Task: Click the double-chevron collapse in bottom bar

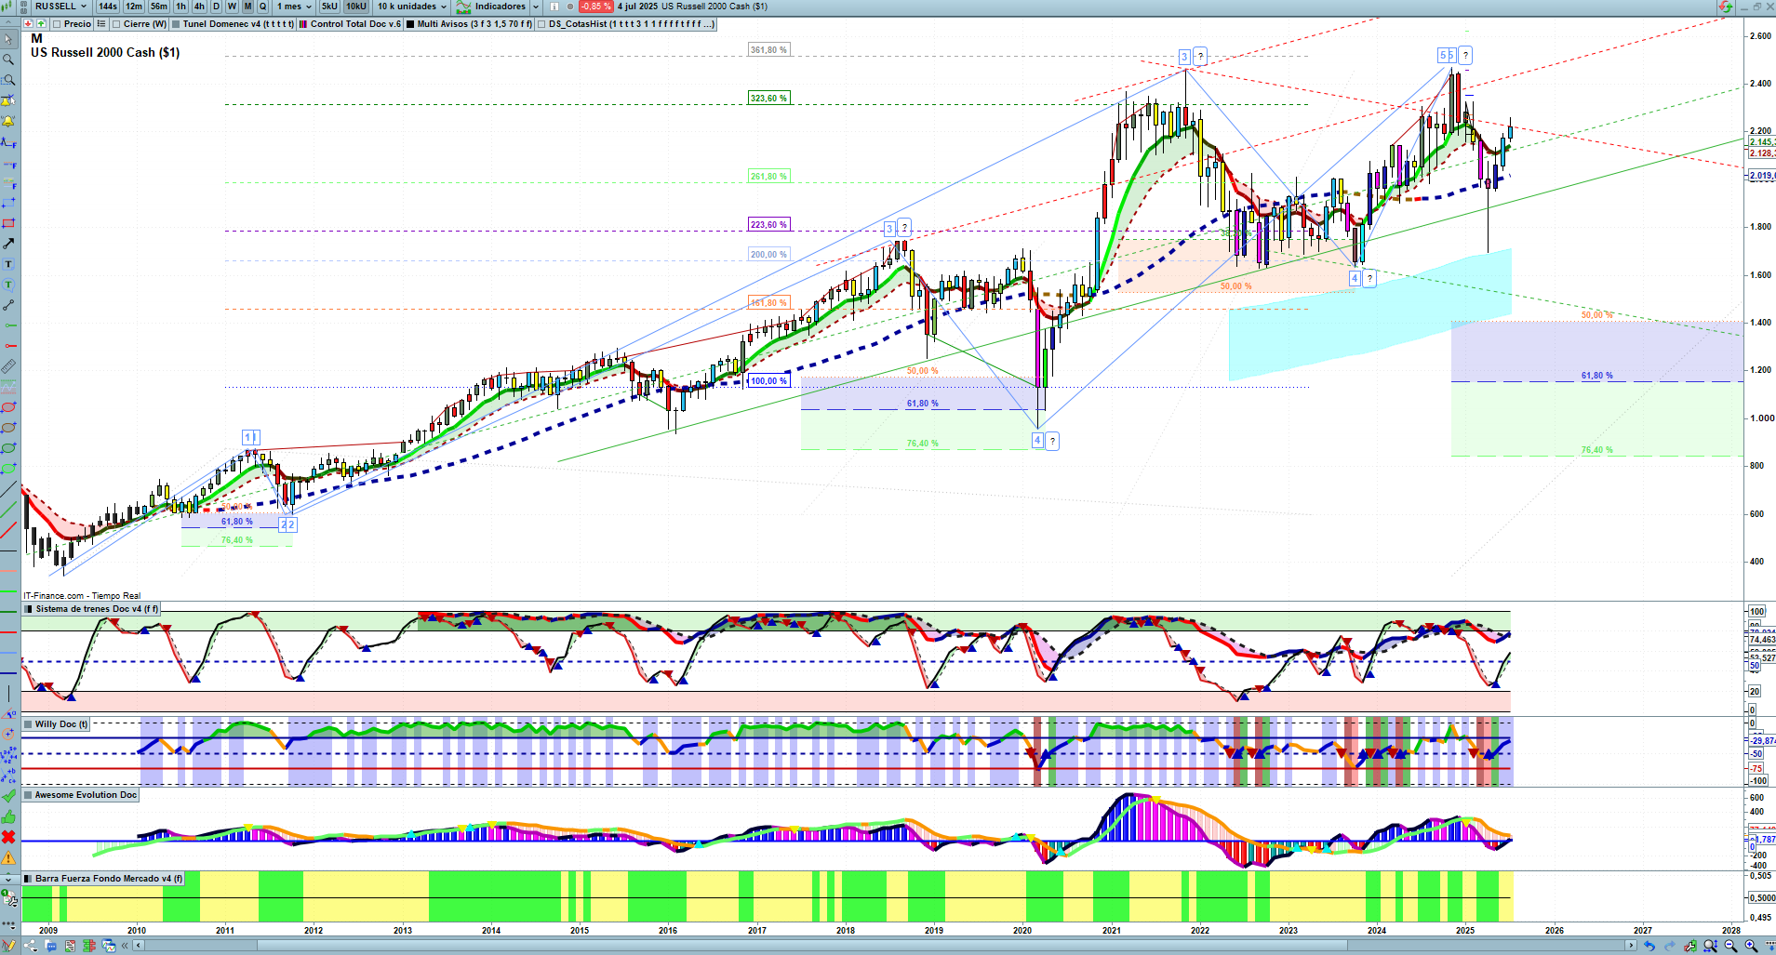Action: coord(126,947)
